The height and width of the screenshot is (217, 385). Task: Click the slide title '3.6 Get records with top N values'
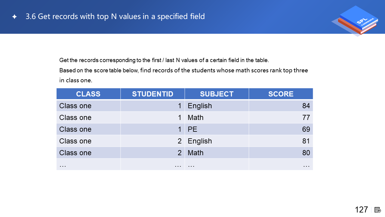pyautogui.click(x=115, y=17)
